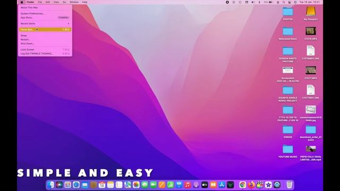Launch Firefox from the Dock
The height and width of the screenshot is (191, 340).
pyautogui.click(x=251, y=185)
